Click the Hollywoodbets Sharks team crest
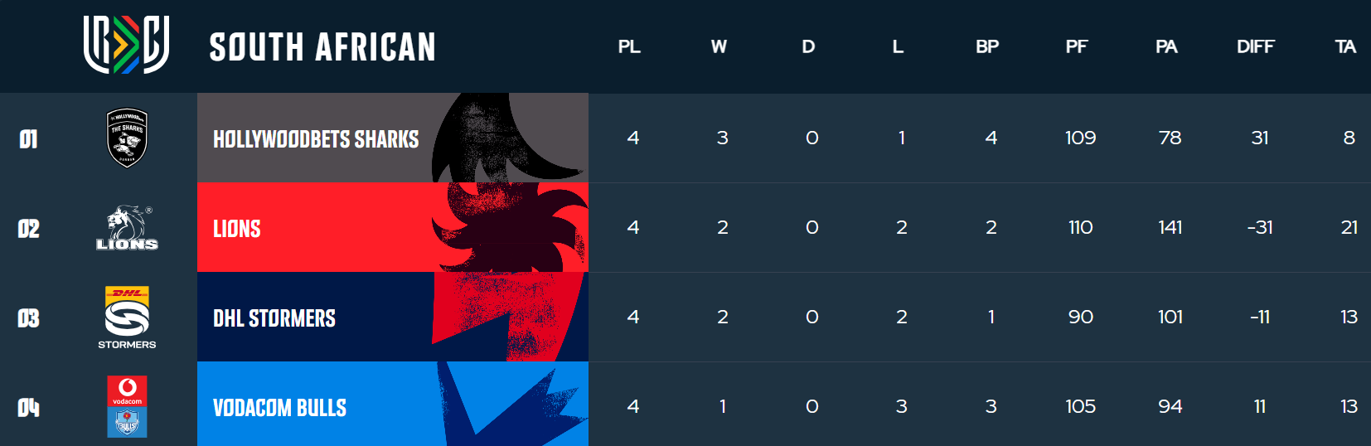1371x446 pixels. pos(127,138)
